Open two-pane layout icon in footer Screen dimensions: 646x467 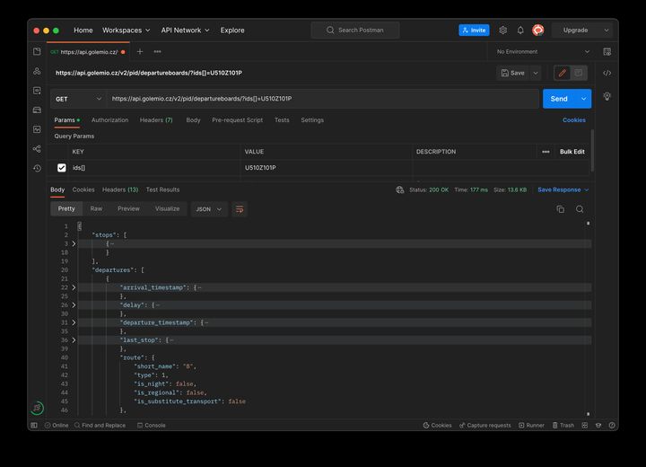click(585, 426)
